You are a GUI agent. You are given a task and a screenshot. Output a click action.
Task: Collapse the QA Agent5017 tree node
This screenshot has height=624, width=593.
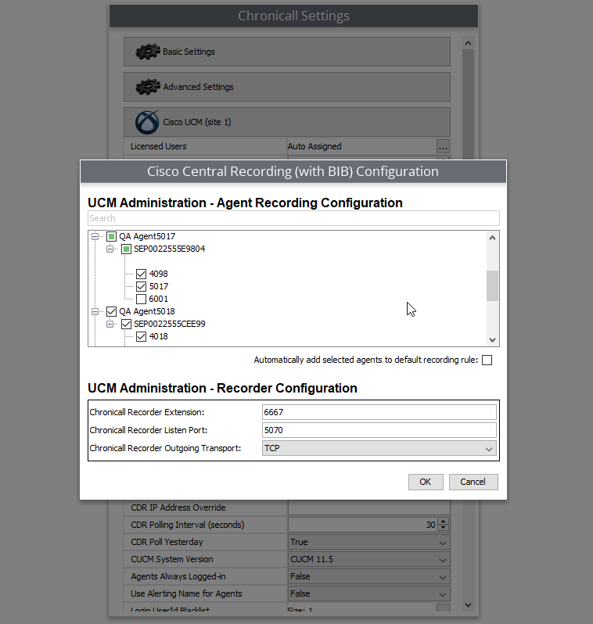click(95, 236)
